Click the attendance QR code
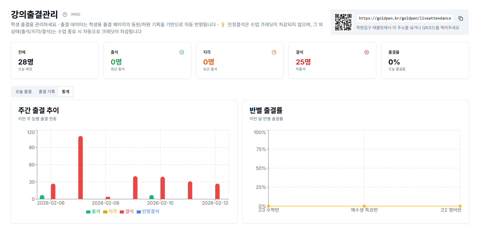 point(343,22)
